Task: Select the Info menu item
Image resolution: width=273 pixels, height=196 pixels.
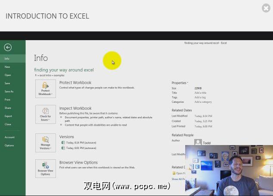Action: (13, 58)
